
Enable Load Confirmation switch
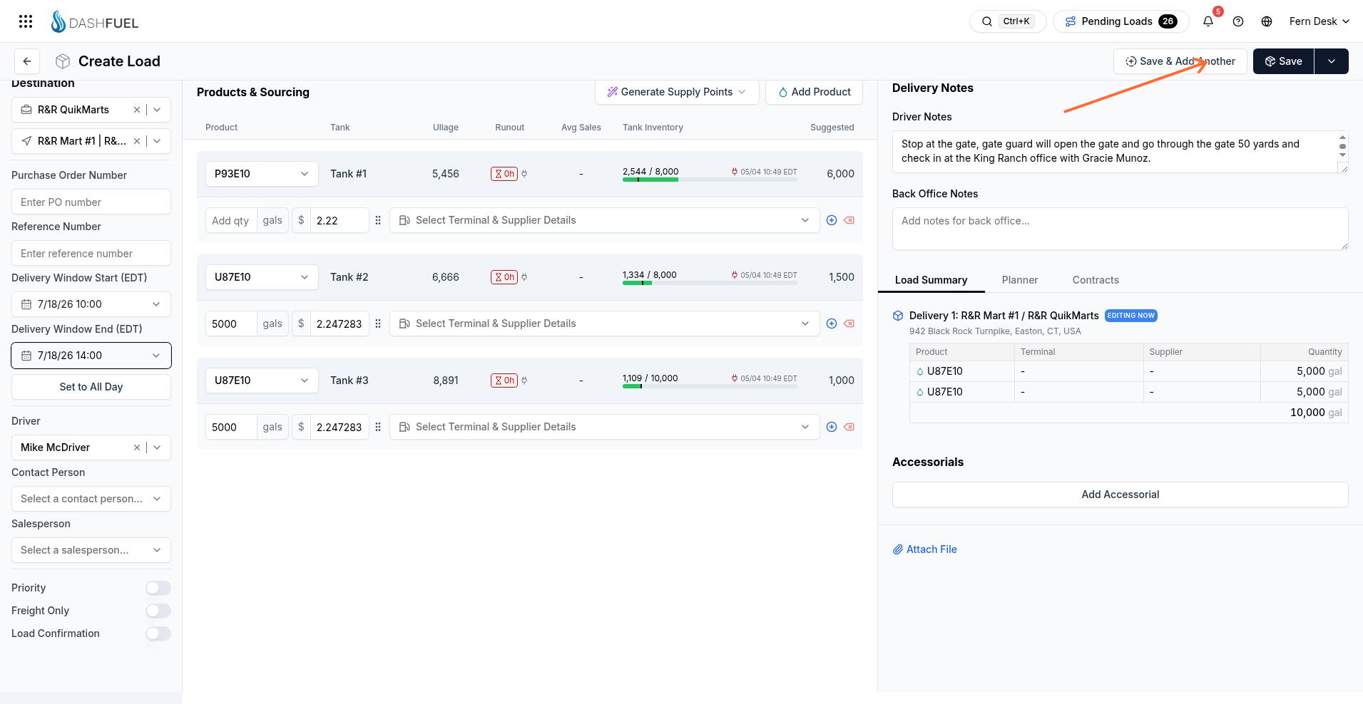click(x=158, y=633)
